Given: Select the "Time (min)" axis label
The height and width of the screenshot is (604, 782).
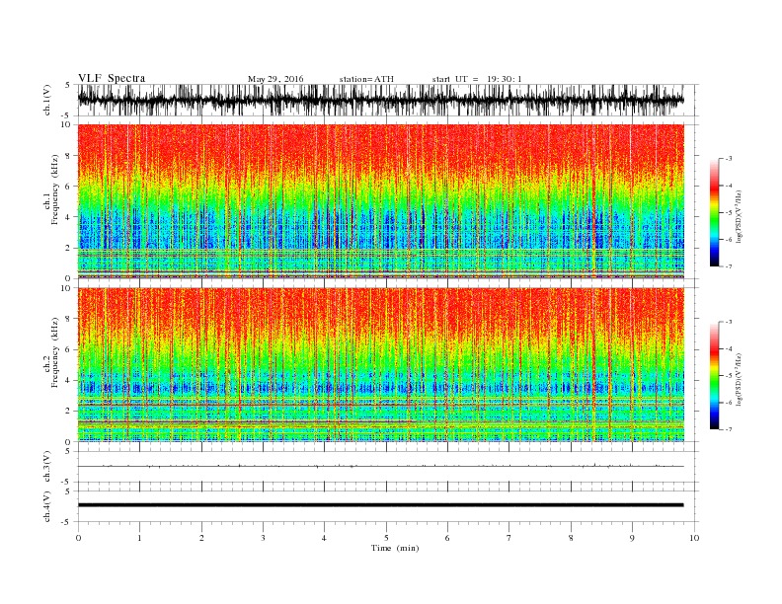Looking at the screenshot, I should [395, 548].
